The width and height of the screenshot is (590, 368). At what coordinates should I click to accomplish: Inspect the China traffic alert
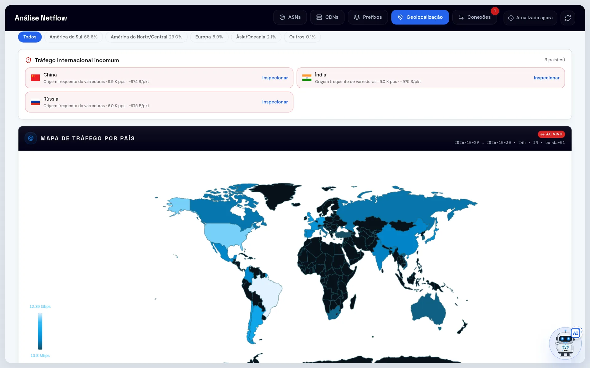(x=275, y=78)
